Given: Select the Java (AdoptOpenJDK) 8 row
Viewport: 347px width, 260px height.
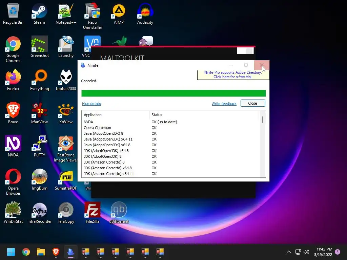Looking at the screenshot, I should [170, 133].
